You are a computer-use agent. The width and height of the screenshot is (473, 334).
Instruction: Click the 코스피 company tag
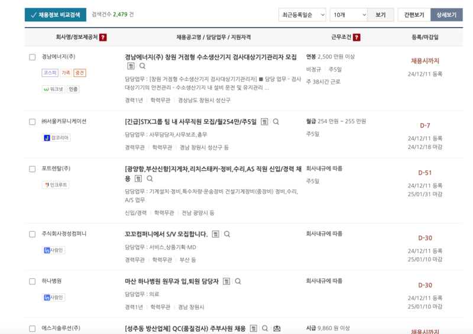[x=50, y=73]
